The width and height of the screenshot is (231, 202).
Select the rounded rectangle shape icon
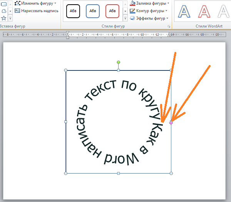[x=4, y=4]
